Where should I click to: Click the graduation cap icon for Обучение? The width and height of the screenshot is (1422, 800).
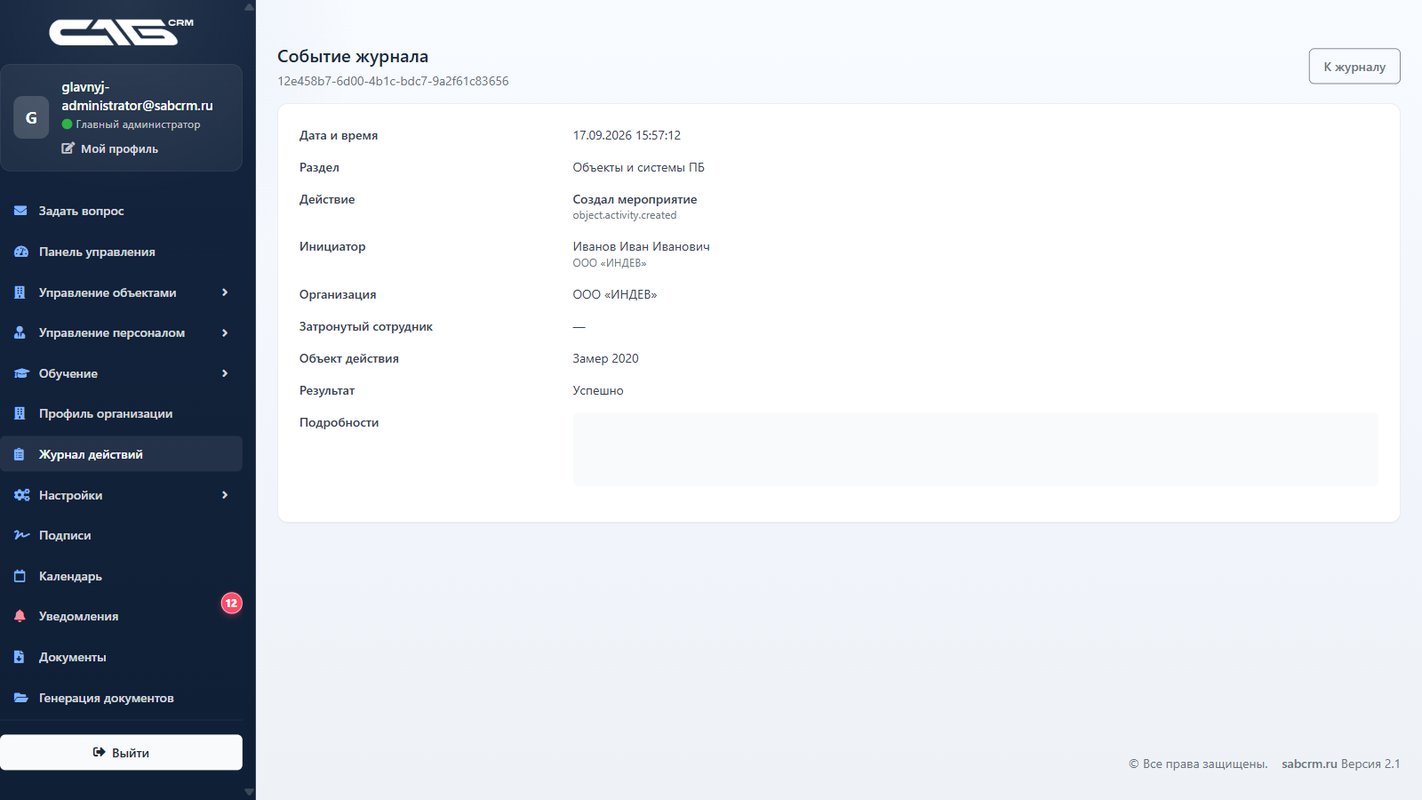coord(21,373)
